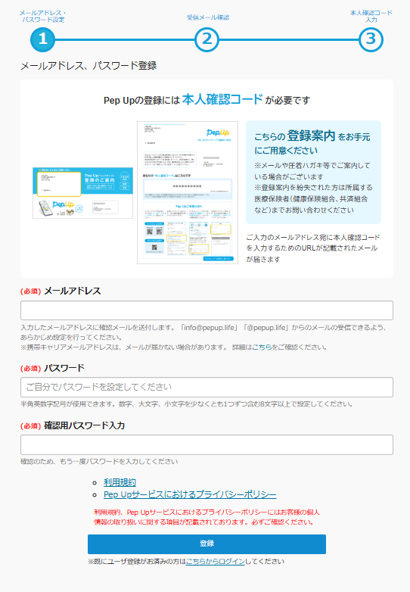The width and height of the screenshot is (410, 592).
Task: Click the blue 登録 button
Action: [207, 544]
